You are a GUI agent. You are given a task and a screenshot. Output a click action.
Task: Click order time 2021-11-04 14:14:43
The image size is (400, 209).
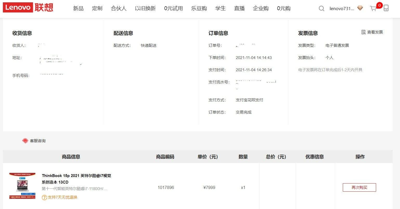coord(254,58)
